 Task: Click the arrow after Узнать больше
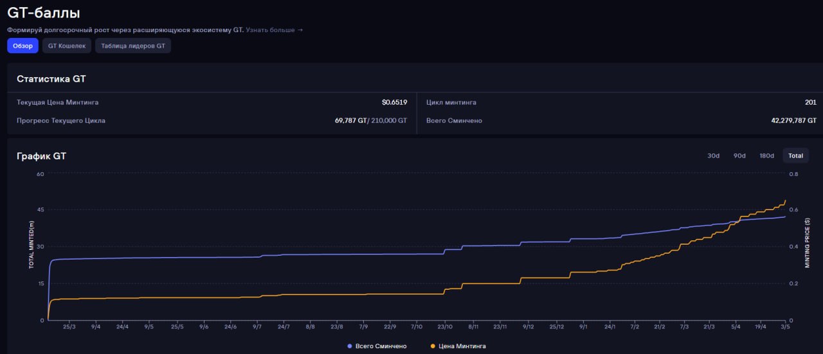(x=300, y=30)
